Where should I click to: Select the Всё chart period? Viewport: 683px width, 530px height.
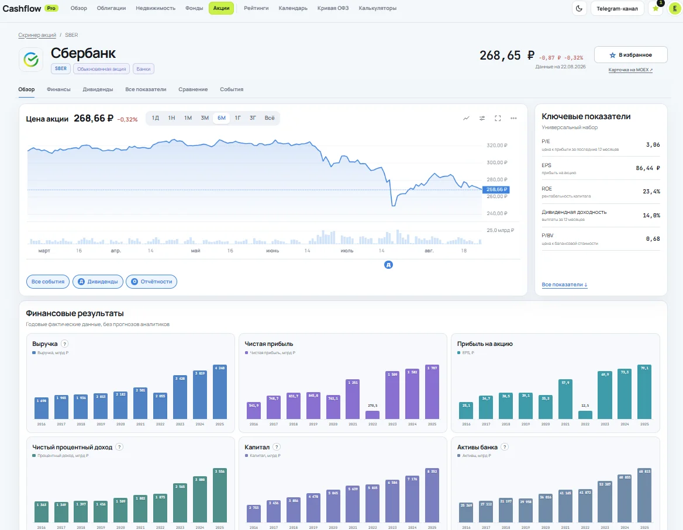tap(270, 118)
